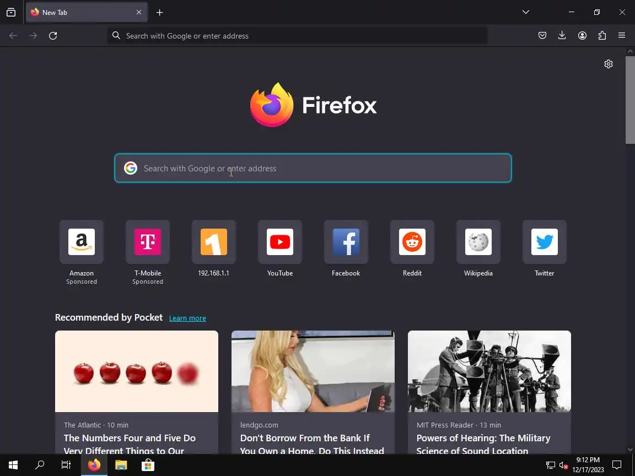Open the MIT Press Reader article image

click(x=489, y=371)
